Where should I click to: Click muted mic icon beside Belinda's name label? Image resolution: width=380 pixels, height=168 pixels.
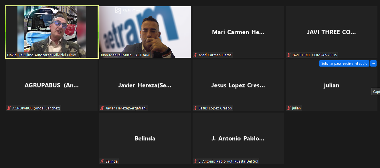point(102,161)
